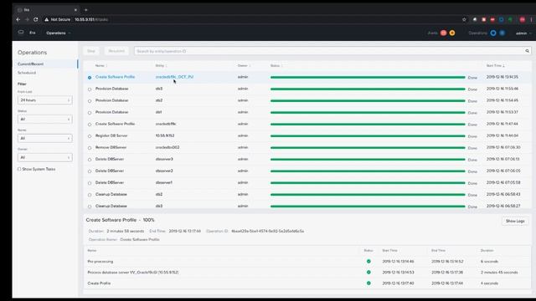Bookmark this page with the star icon
The height and width of the screenshot is (301, 536).
coord(464,19)
